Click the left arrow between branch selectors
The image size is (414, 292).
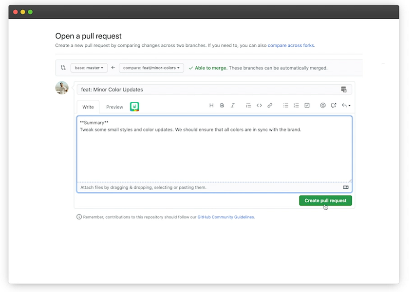click(113, 68)
